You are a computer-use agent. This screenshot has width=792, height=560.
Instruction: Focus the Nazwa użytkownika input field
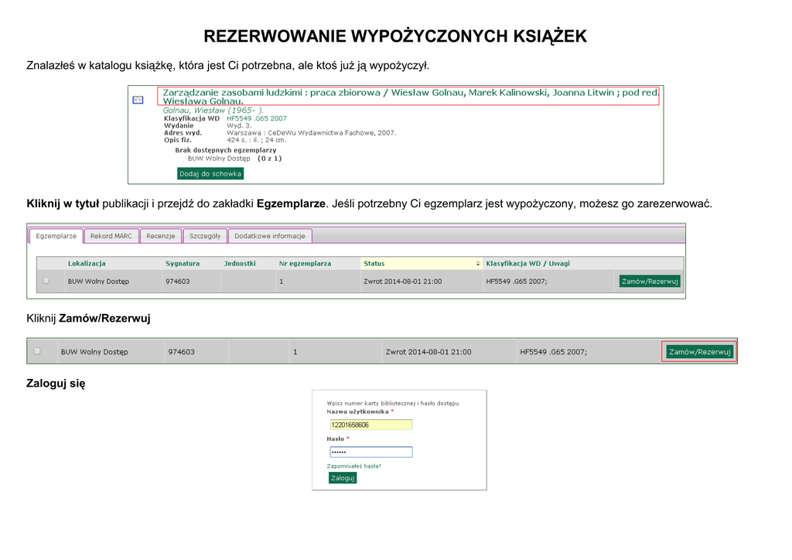pyautogui.click(x=370, y=425)
